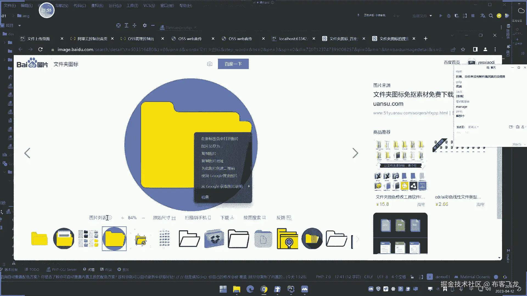
Task: Click the 百度一下 search button
Action: [x=233, y=64]
